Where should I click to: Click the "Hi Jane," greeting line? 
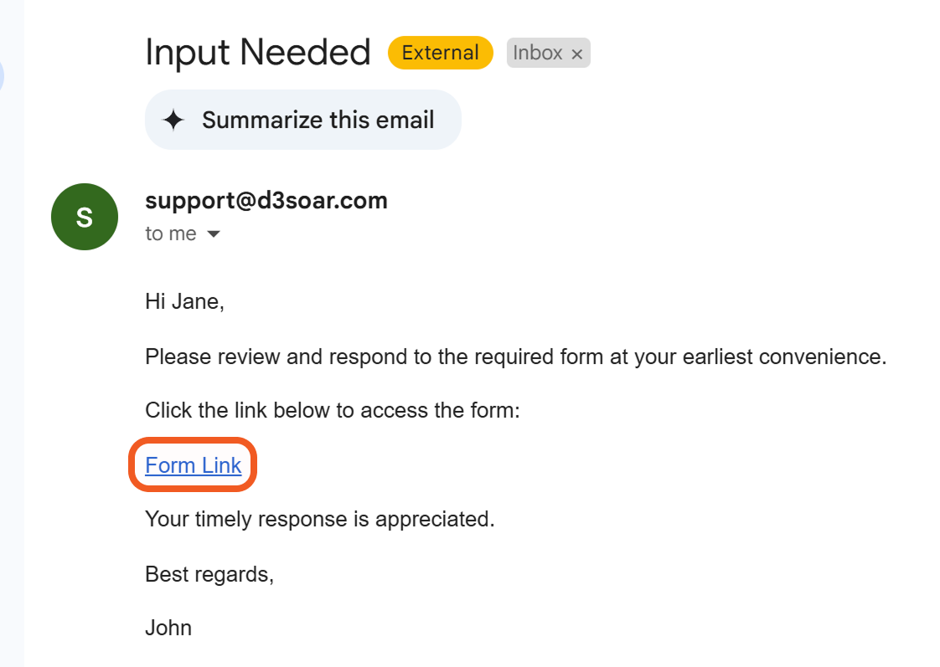click(x=184, y=301)
